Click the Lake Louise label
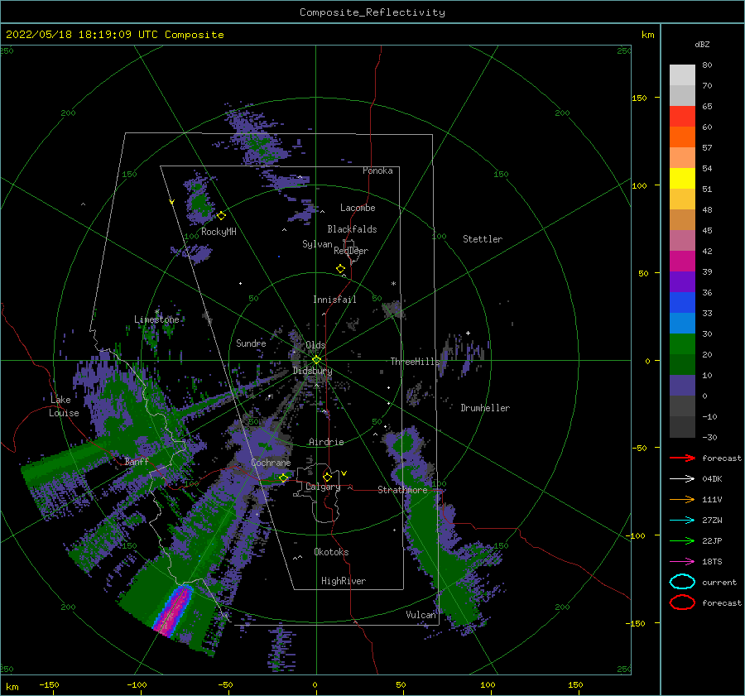 [64, 406]
